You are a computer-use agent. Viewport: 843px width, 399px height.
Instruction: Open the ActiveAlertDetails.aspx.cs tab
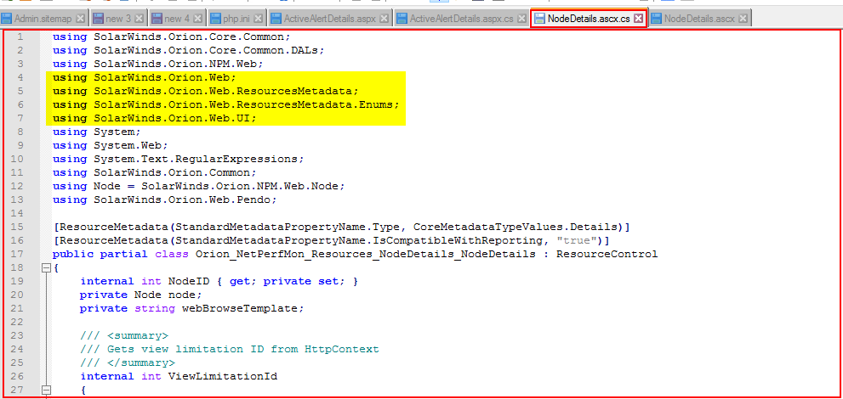point(463,18)
